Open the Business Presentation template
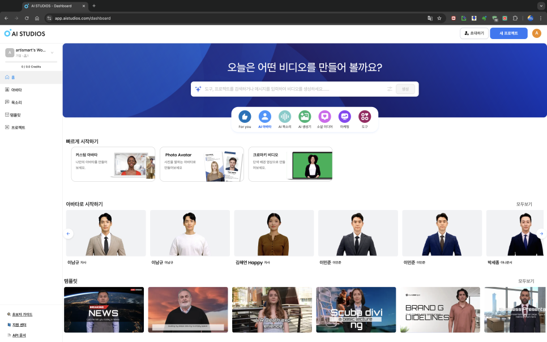The width and height of the screenshot is (547, 342). 515,310
